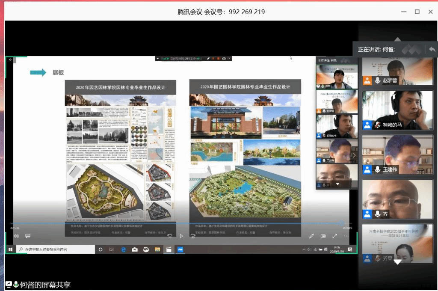Open the captions icon in the player
438x291 pixels.
point(28,236)
